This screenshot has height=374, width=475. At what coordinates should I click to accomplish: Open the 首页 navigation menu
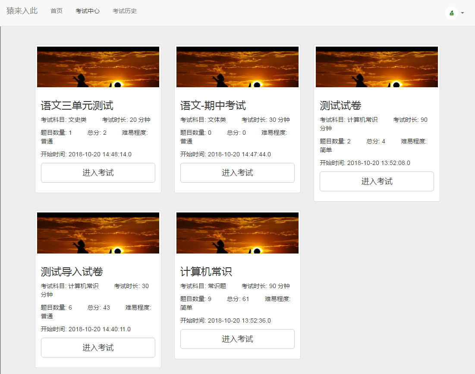click(x=56, y=11)
